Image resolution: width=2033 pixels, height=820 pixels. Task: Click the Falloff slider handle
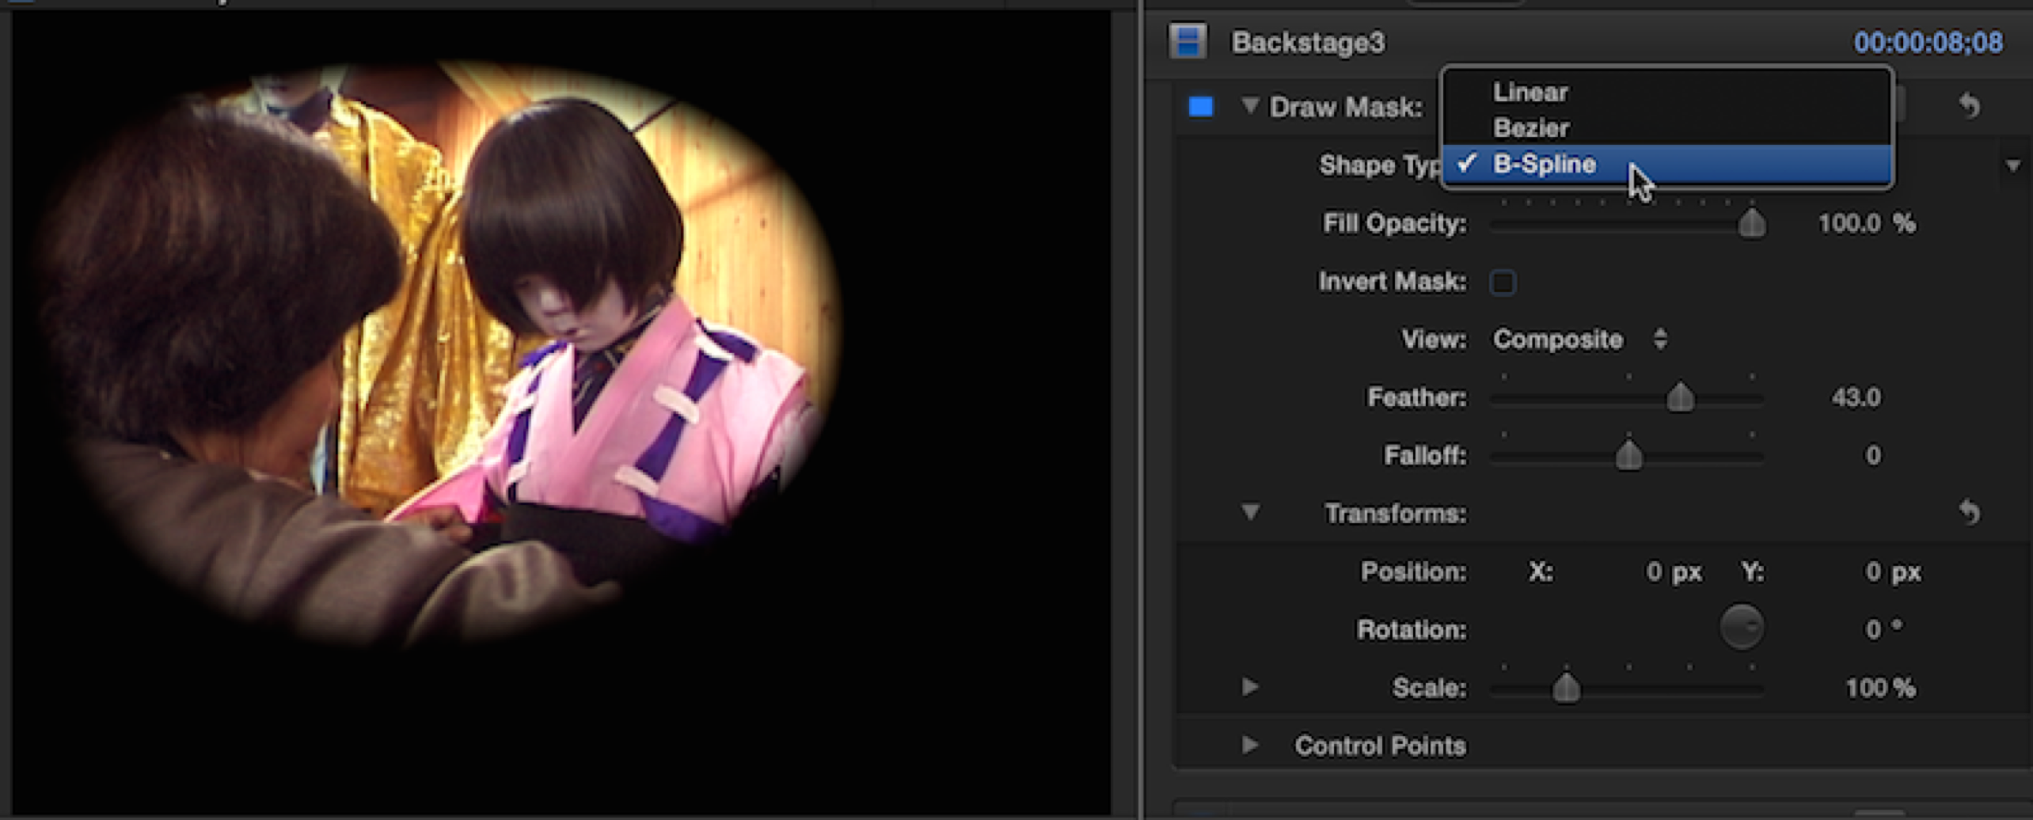[x=1628, y=456]
